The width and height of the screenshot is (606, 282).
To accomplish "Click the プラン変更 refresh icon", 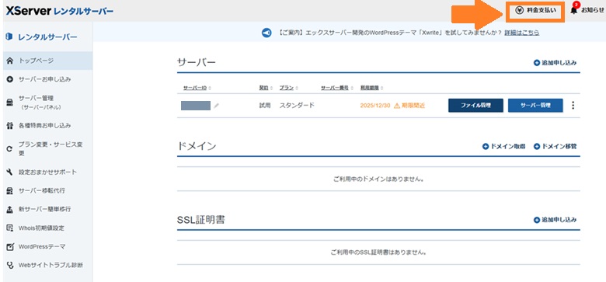I will click(10, 148).
